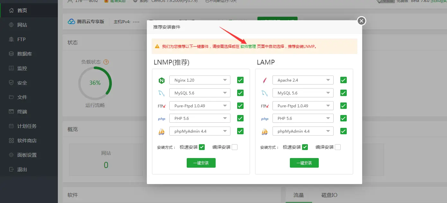Open LAMP MySQL 5.6 version dropdown
Screen dimensions: 447x203
point(303,93)
